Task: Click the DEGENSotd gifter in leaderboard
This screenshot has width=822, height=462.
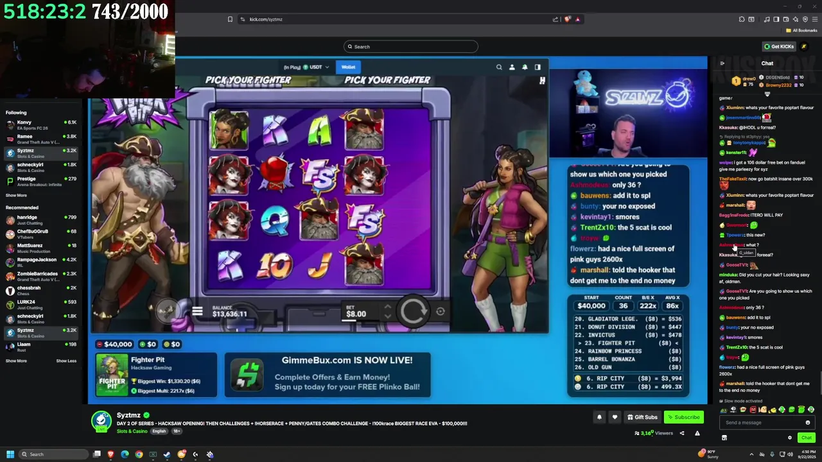Action: [780, 78]
